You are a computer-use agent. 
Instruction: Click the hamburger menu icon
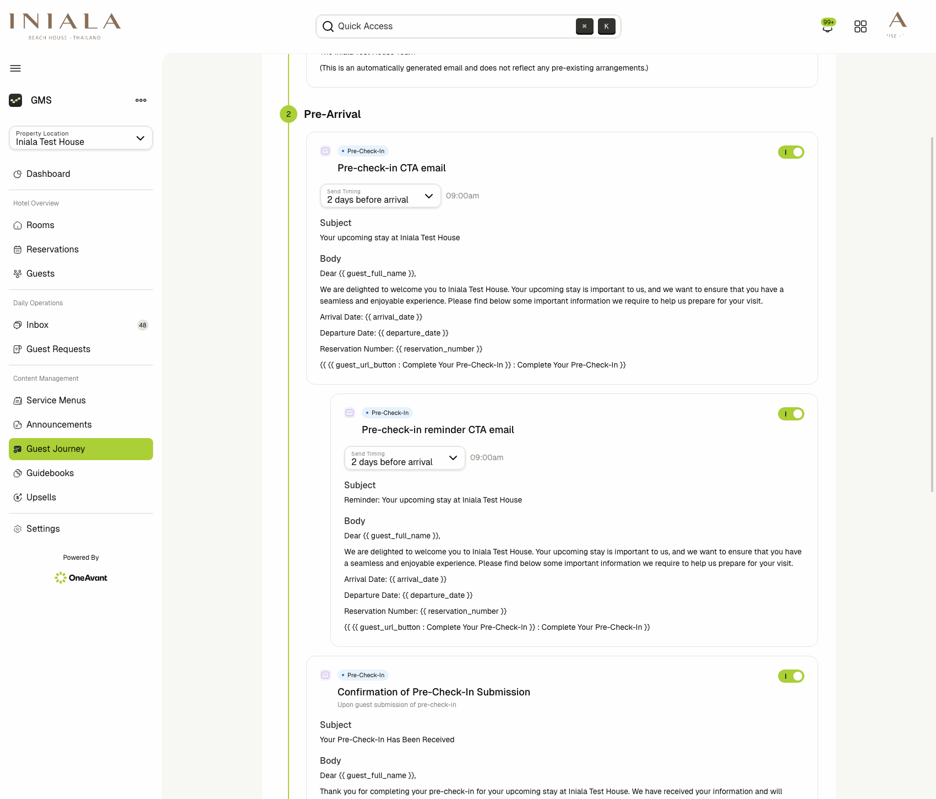15,68
